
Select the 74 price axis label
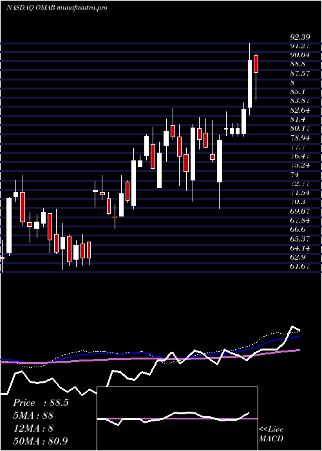click(294, 175)
